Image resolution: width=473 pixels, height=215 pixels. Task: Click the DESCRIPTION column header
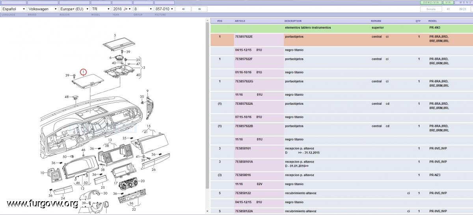(293, 21)
